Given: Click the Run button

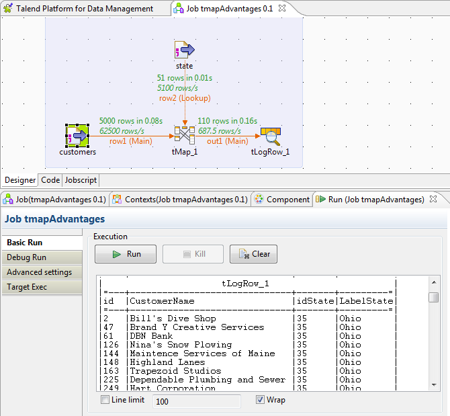Looking at the screenshot, I should (x=126, y=254).
